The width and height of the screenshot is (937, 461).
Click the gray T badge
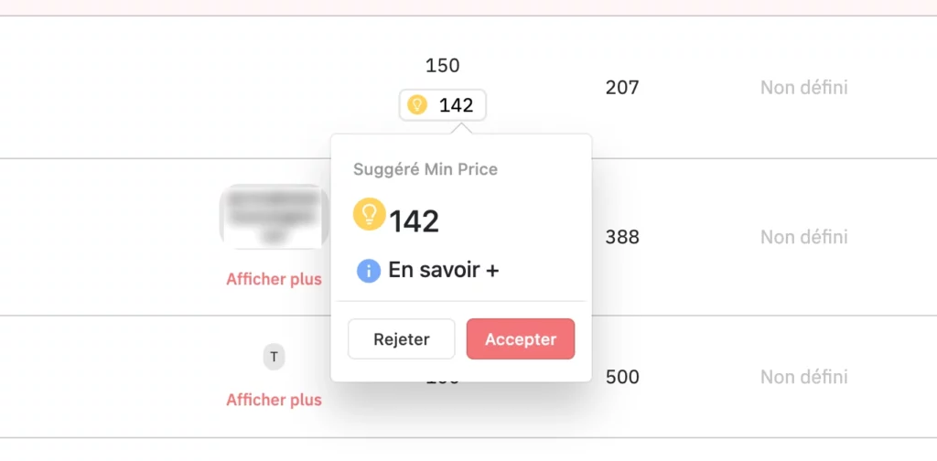tap(274, 357)
